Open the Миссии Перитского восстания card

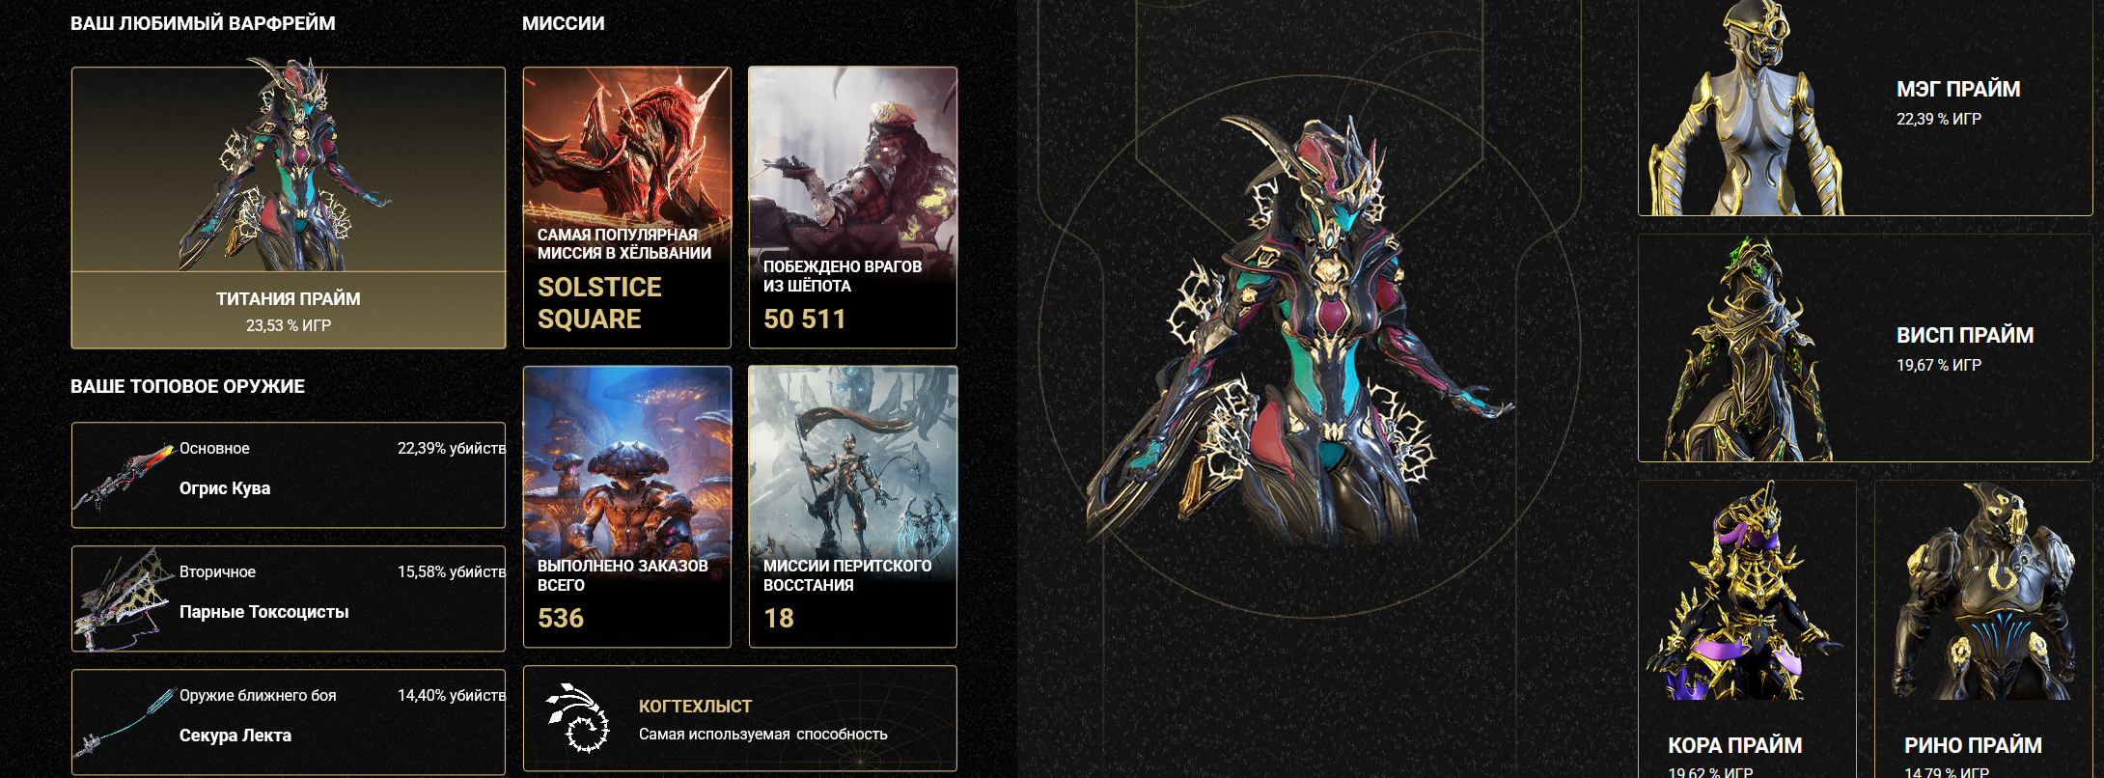tap(853, 507)
